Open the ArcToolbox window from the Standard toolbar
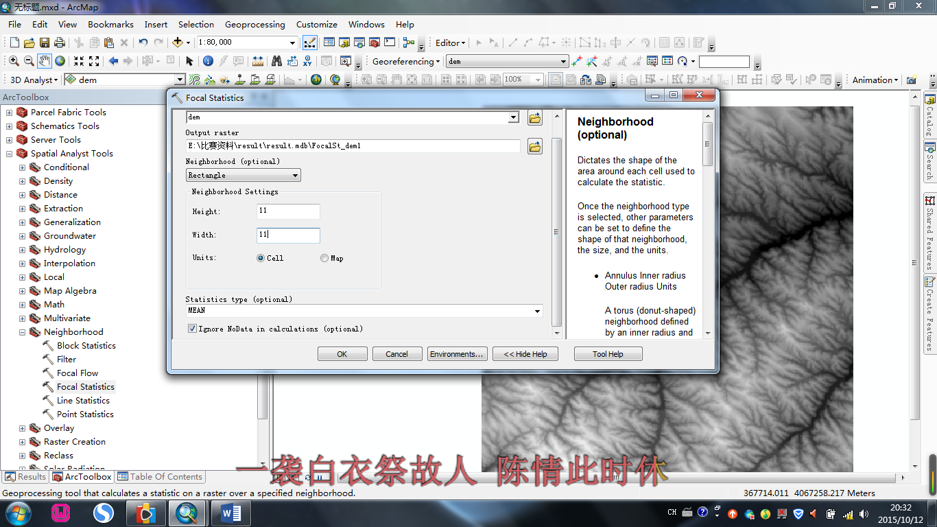 [x=374, y=41]
